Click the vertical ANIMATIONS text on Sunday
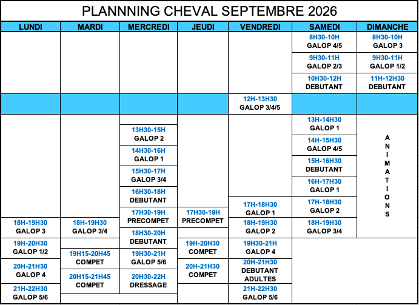 click(387, 176)
